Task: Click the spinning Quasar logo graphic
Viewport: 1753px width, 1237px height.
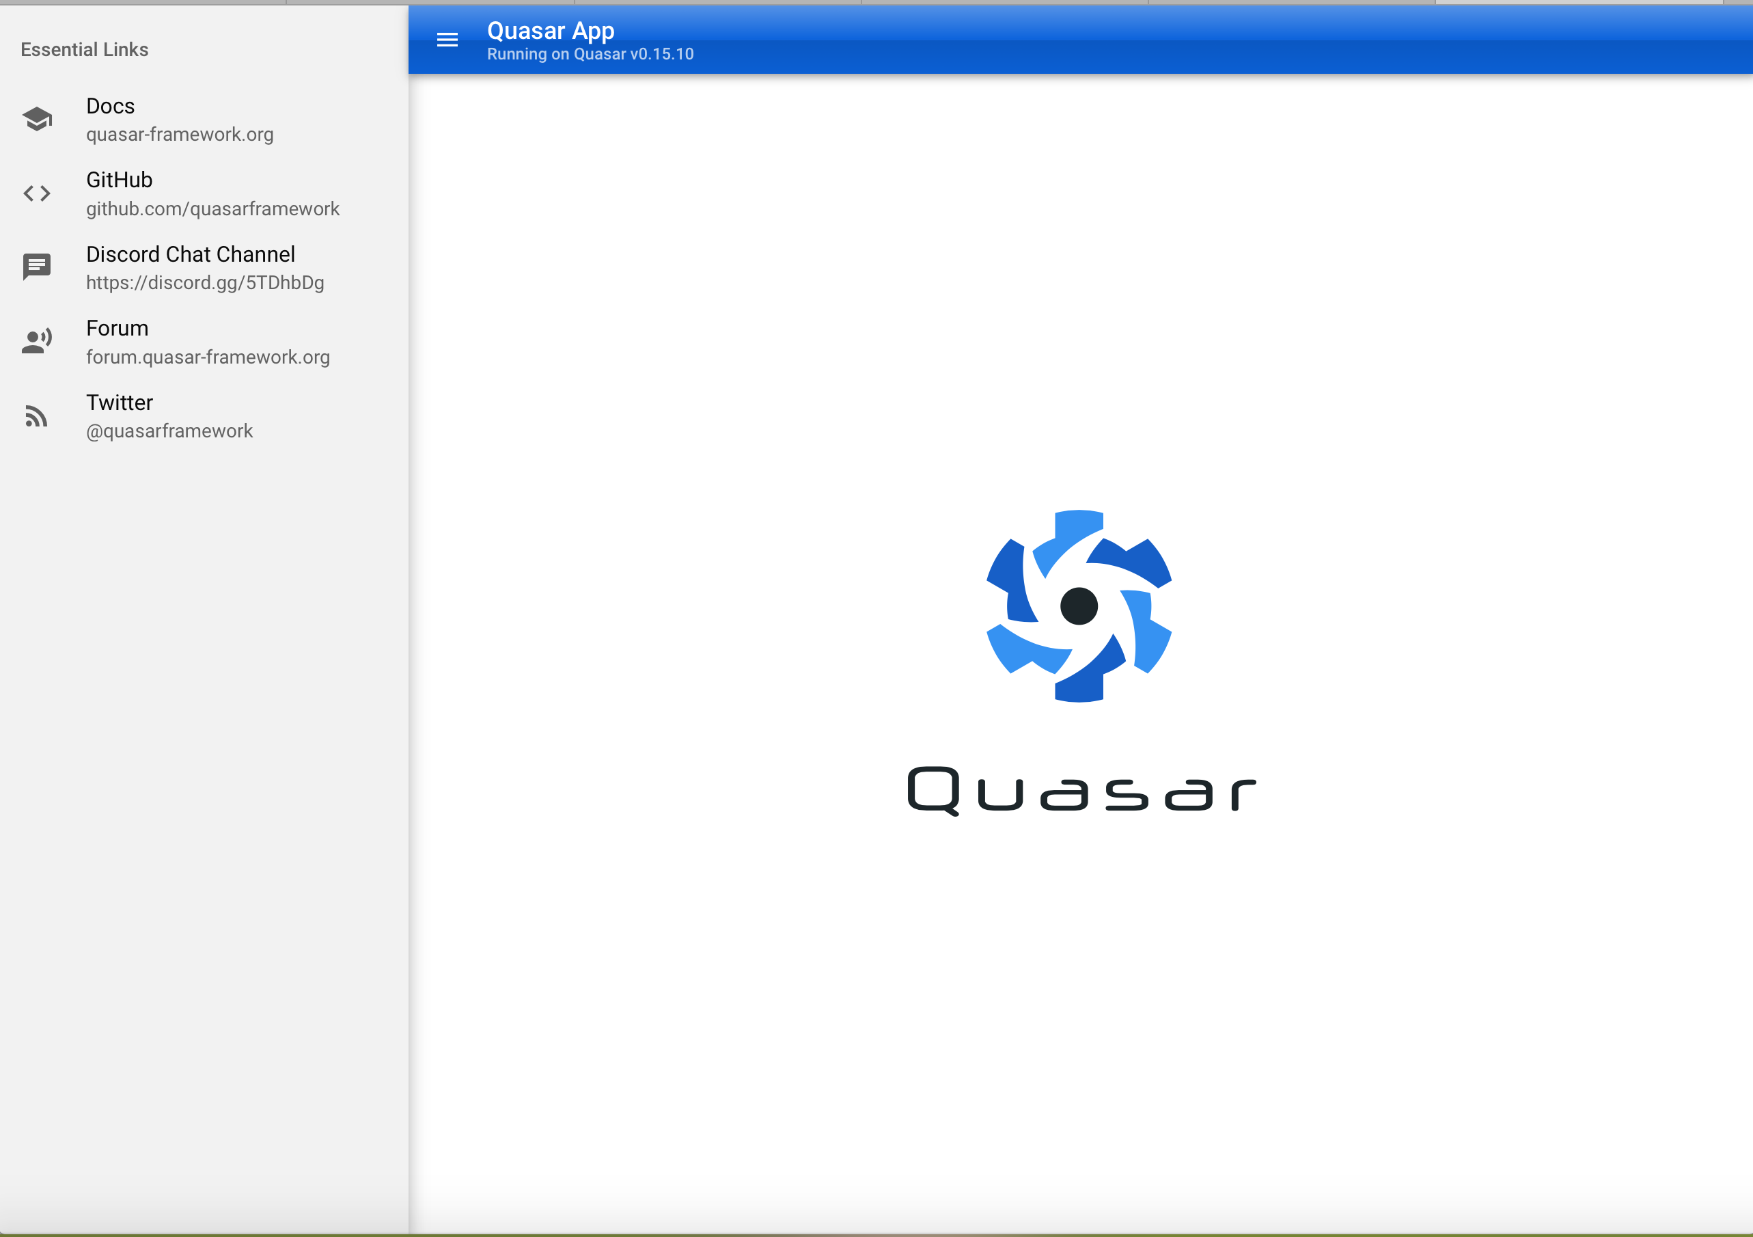Action: [x=1079, y=606]
